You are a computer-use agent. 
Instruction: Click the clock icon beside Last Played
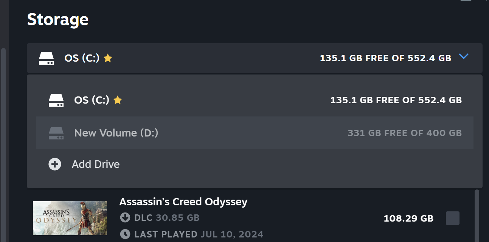tap(125, 234)
